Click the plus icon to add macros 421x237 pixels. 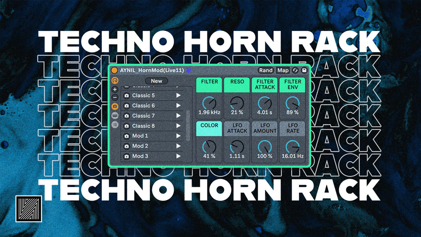[115, 90]
